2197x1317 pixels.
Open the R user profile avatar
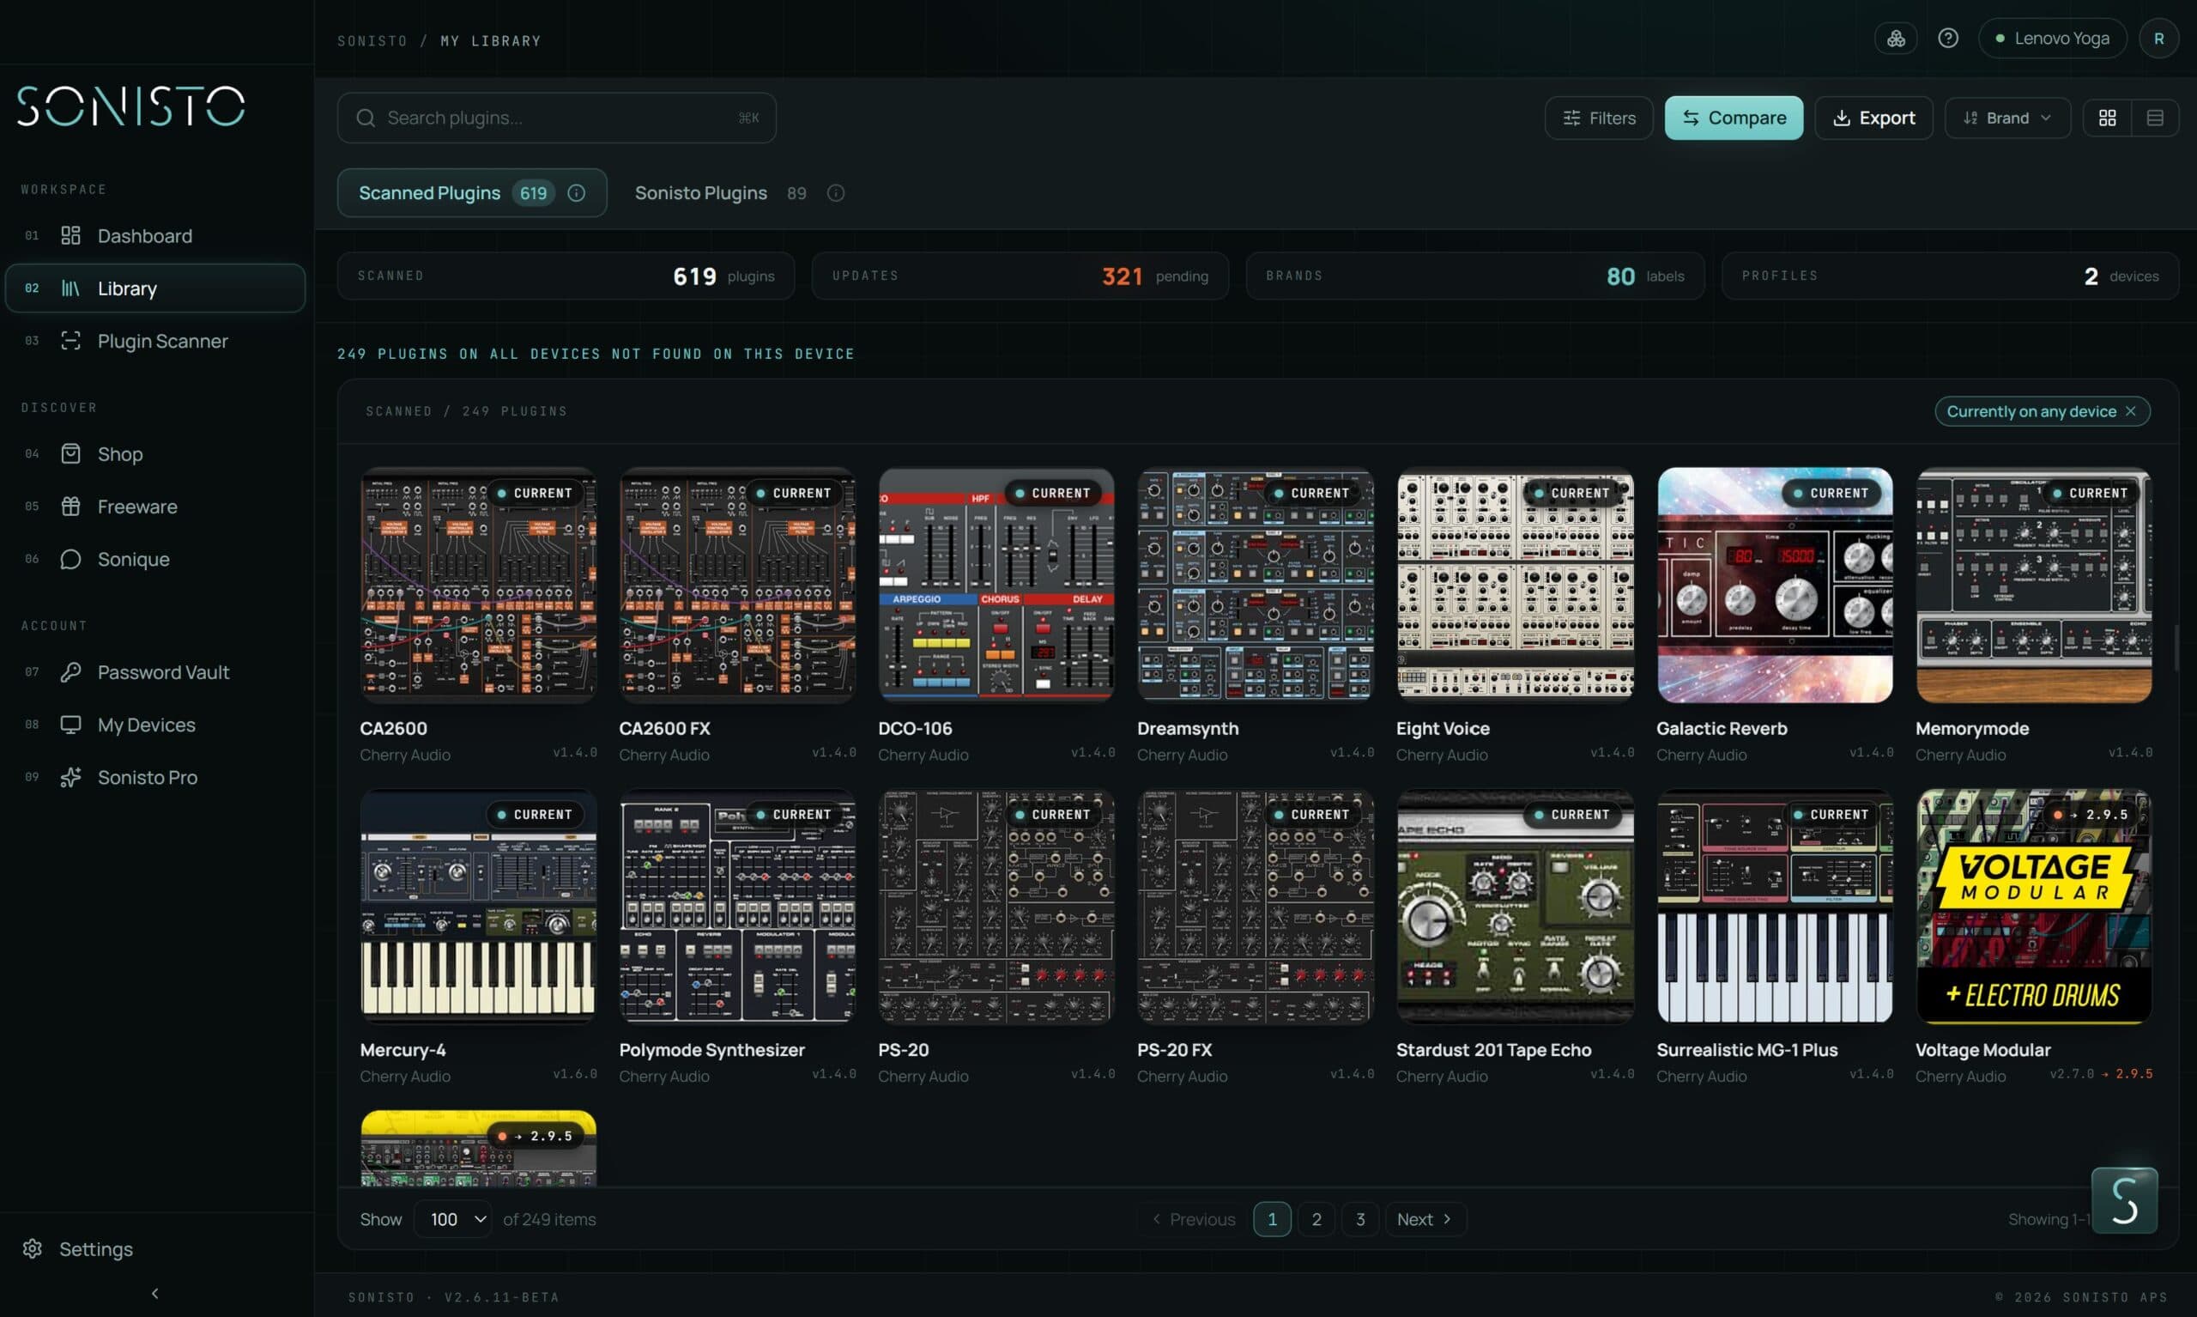(x=2158, y=38)
